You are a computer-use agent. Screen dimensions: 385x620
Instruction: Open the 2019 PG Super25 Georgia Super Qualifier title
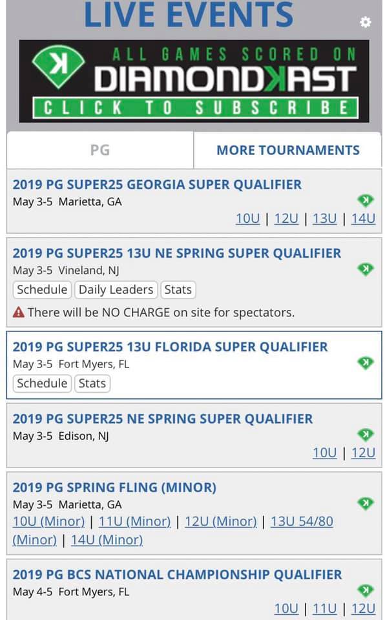(157, 184)
